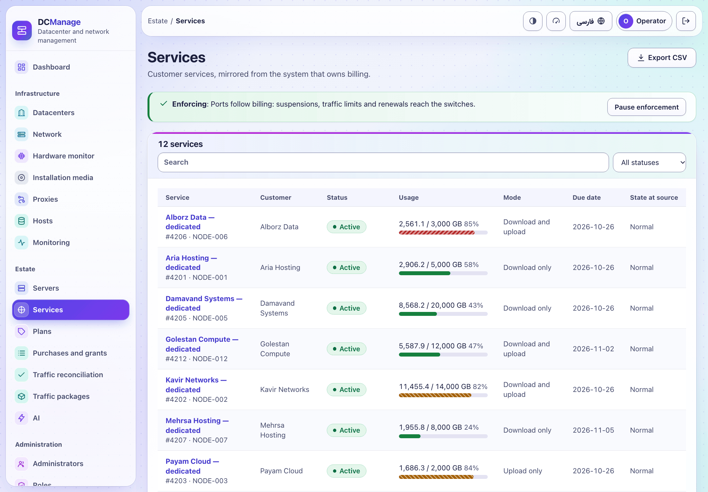This screenshot has height=492, width=708.
Task: Click the refresh gauge icon button
Action: (556, 21)
